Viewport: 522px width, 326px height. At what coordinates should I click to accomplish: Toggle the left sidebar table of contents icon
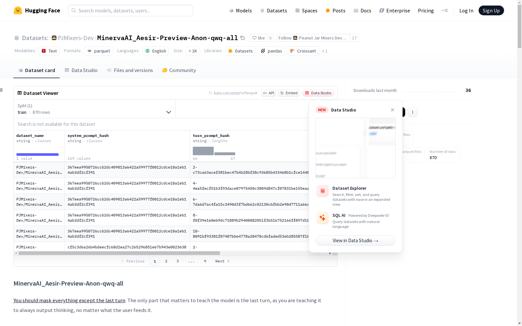click(2, 90)
